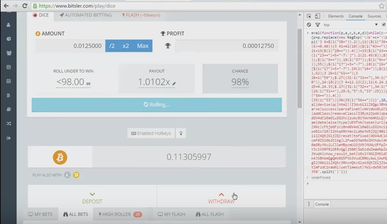Expand the eval console entry arrow
The height and width of the screenshot is (224, 387).
308,33
